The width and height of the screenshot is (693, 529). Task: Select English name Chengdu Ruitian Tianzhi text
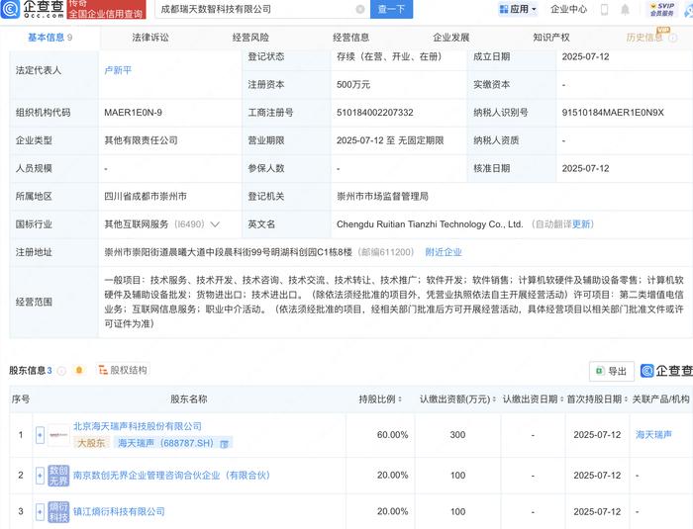pos(430,224)
